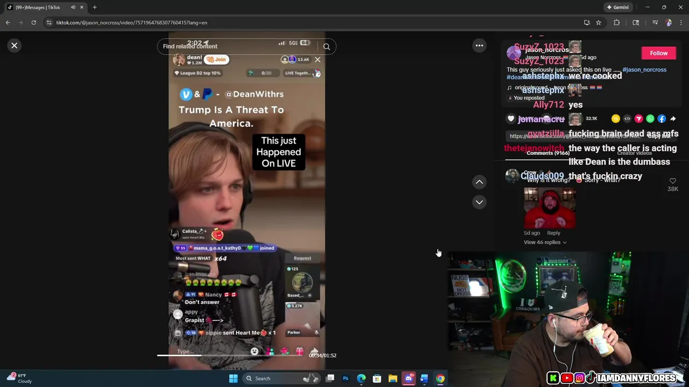The image size is (689, 387).
Task: Open more share options arrow
Action: tap(673, 119)
